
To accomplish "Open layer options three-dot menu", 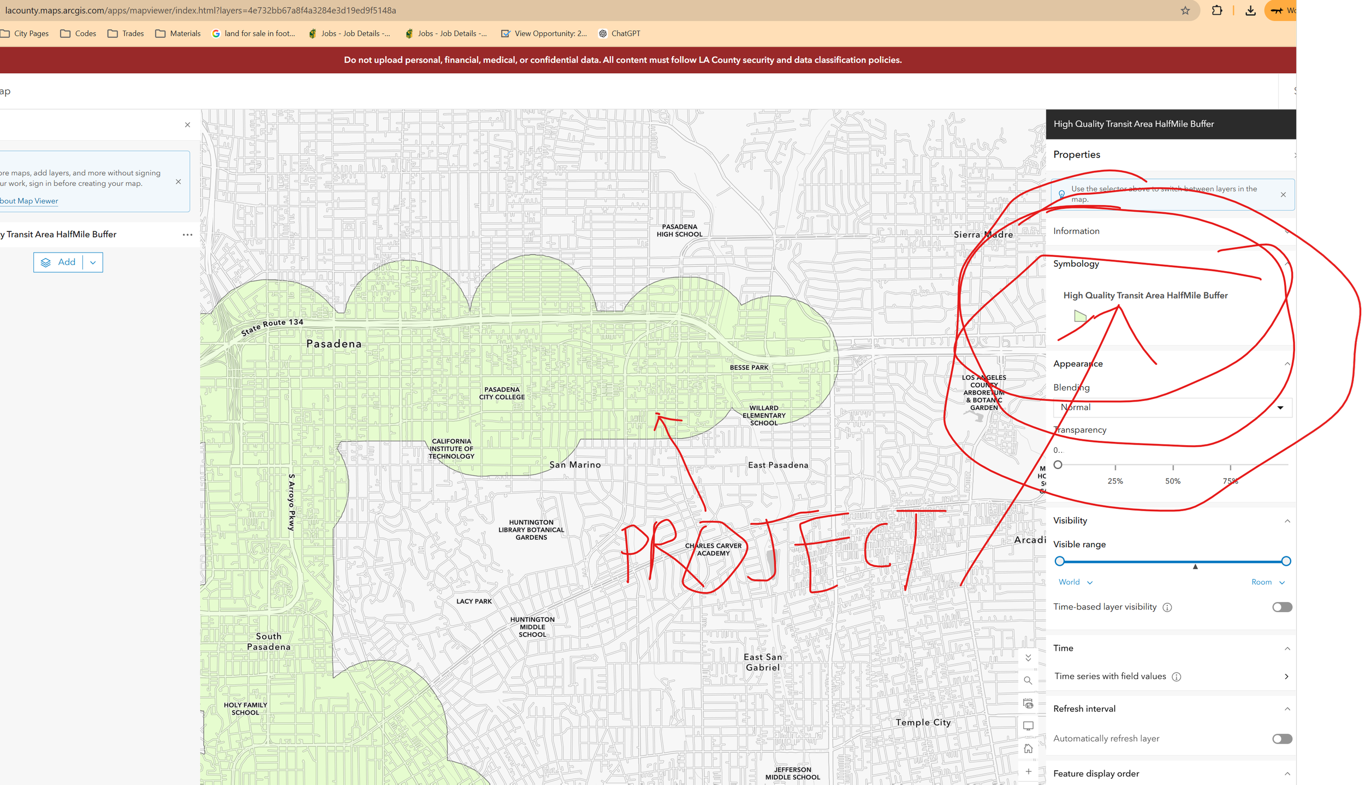I will click(187, 235).
